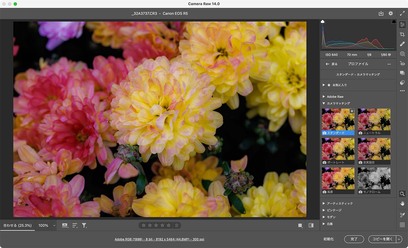Open the Adobe RGB workflow settings link
Screen dimensions: 408x248
(x=160, y=239)
